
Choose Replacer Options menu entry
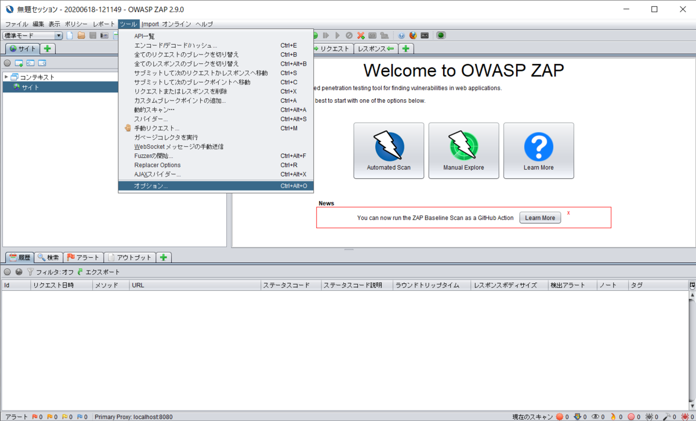tap(216, 165)
